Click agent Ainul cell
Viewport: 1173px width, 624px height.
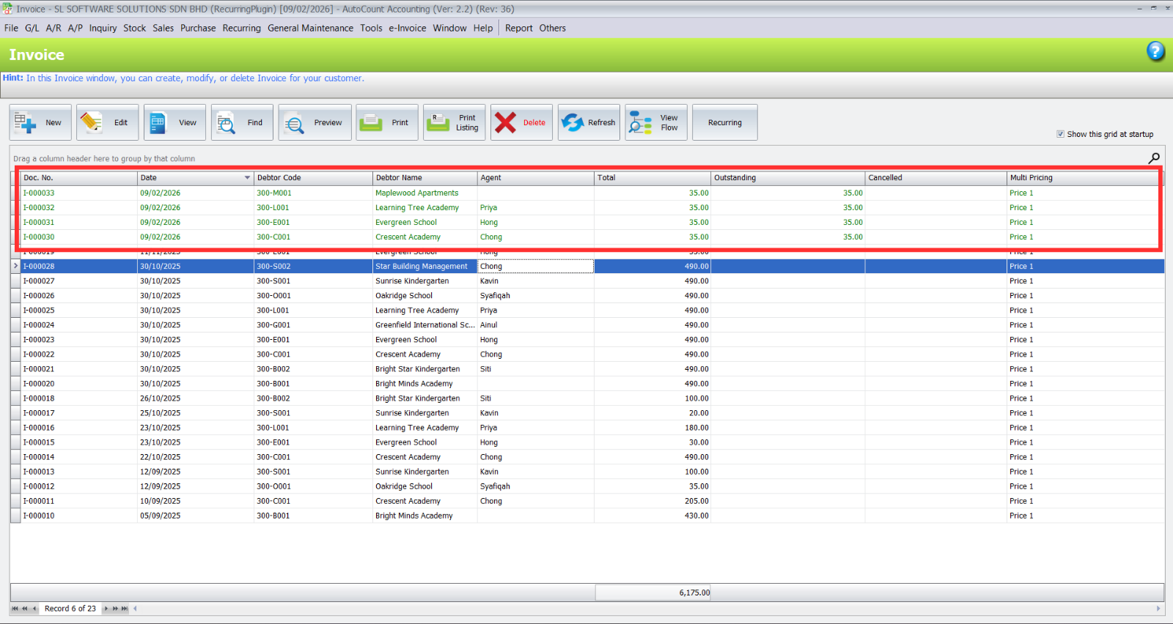[536, 324]
